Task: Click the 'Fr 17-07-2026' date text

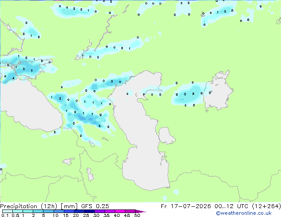Action: coord(186,206)
